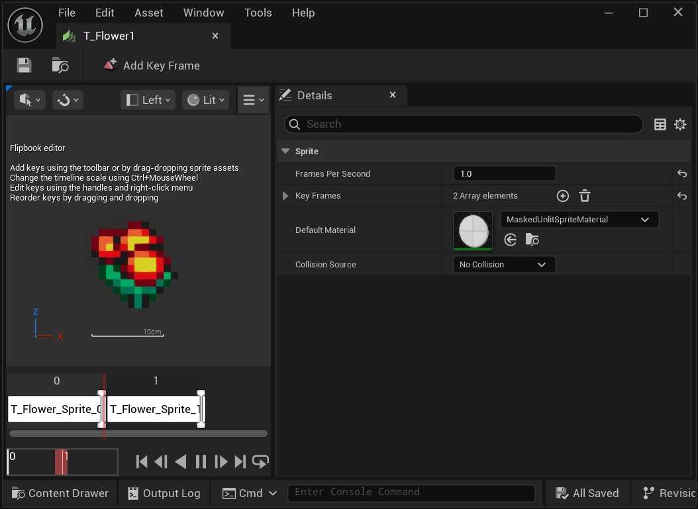Reset Frames Per Second to default
698x509 pixels.
pos(681,174)
